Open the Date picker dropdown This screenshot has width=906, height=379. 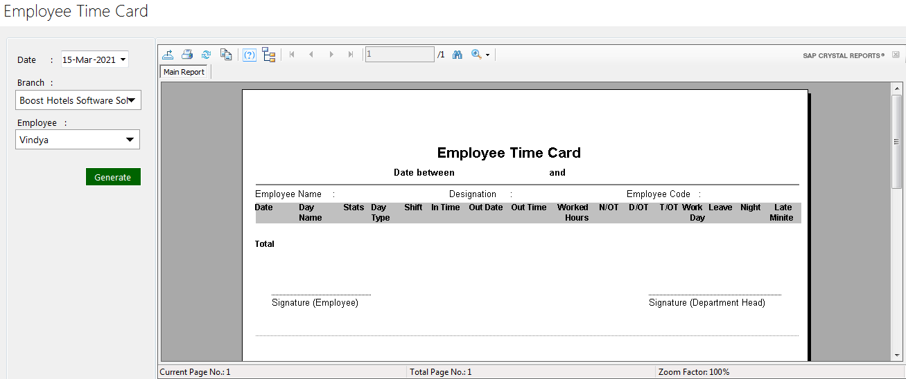click(123, 59)
